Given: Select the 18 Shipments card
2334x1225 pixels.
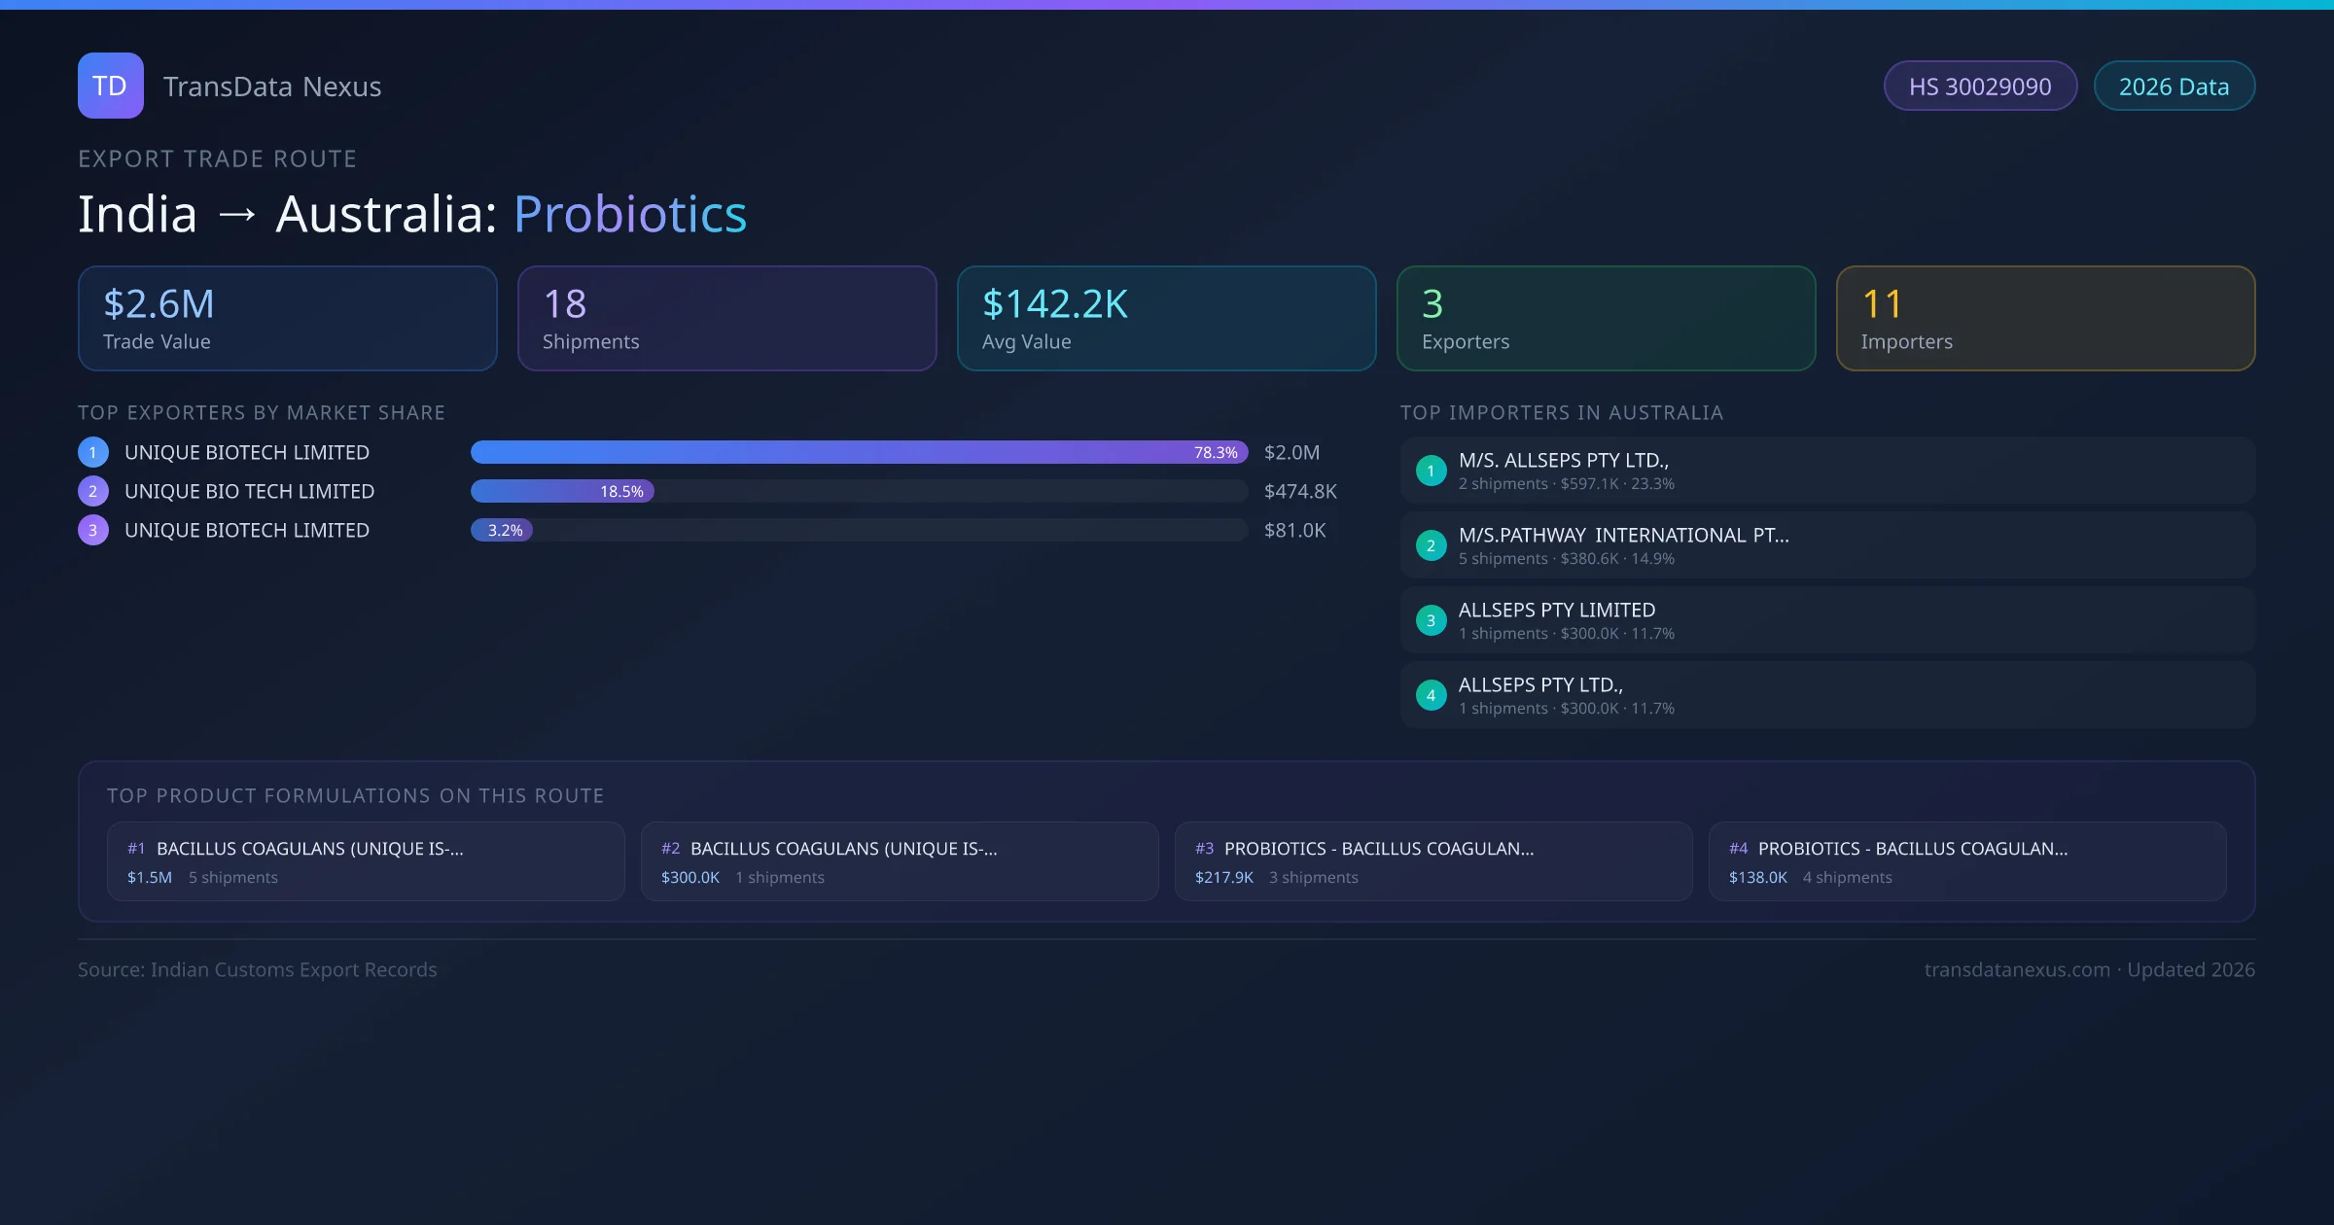Looking at the screenshot, I should click(x=726, y=318).
